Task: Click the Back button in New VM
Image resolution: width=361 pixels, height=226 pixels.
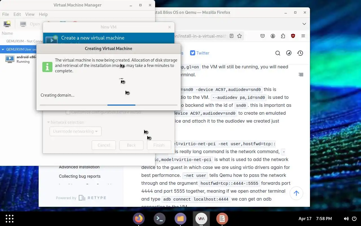Action: coord(131,145)
